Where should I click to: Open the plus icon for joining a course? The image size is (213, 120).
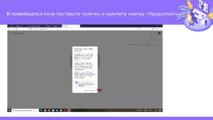(x=151, y=33)
